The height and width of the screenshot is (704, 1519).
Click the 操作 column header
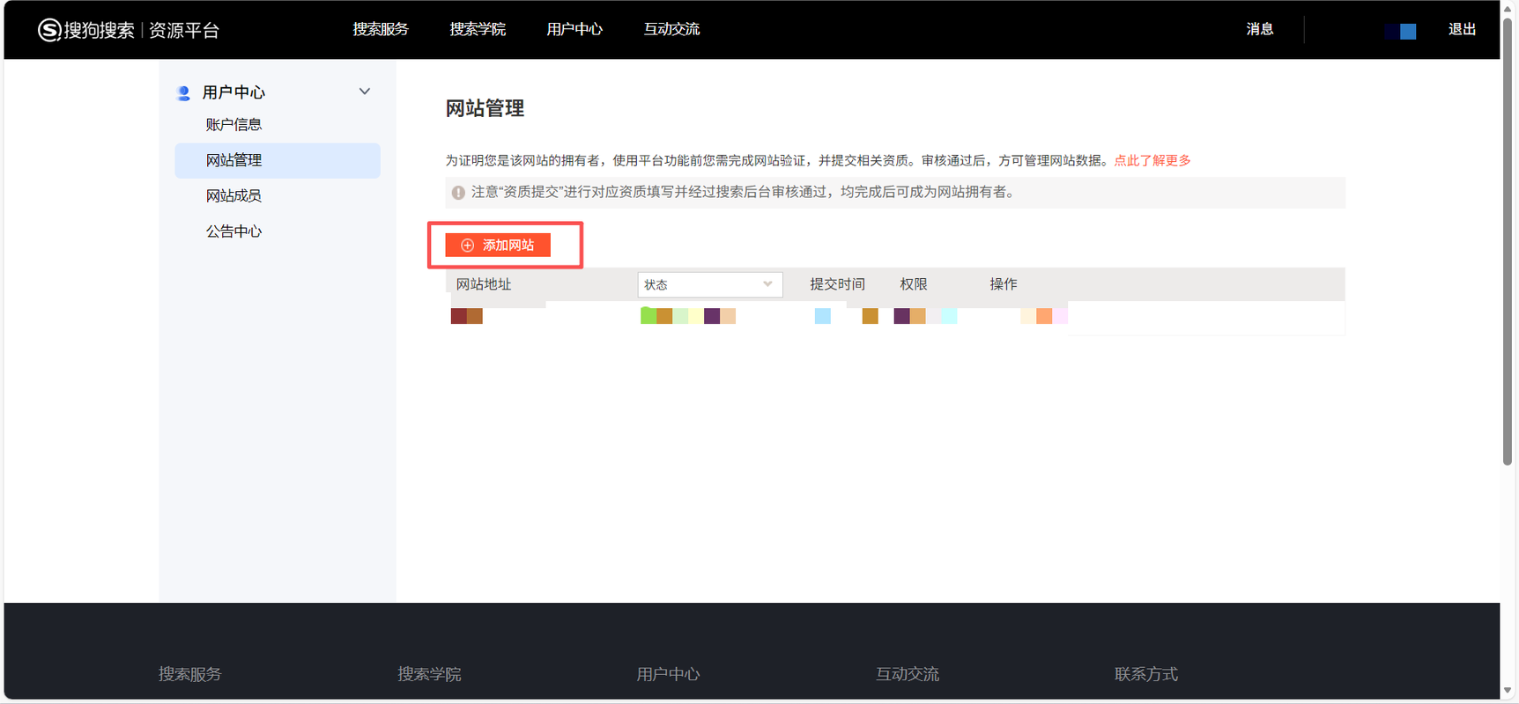1004,284
